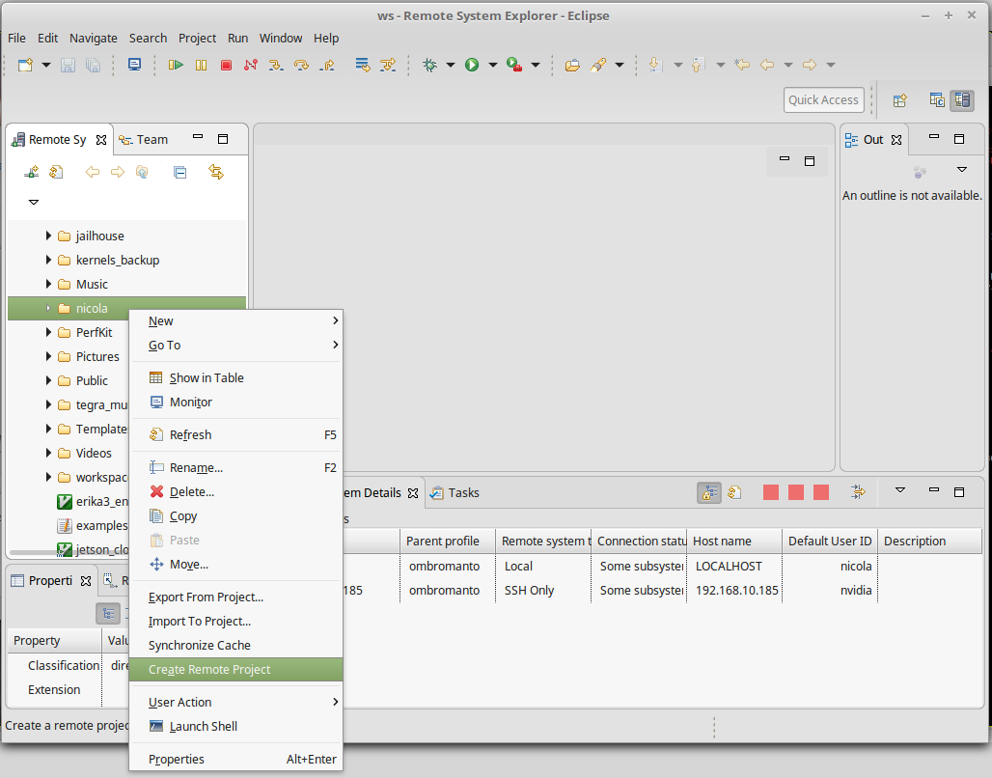Click the Next Annotation down-arrow icon
992x778 pixels.
tap(656, 65)
